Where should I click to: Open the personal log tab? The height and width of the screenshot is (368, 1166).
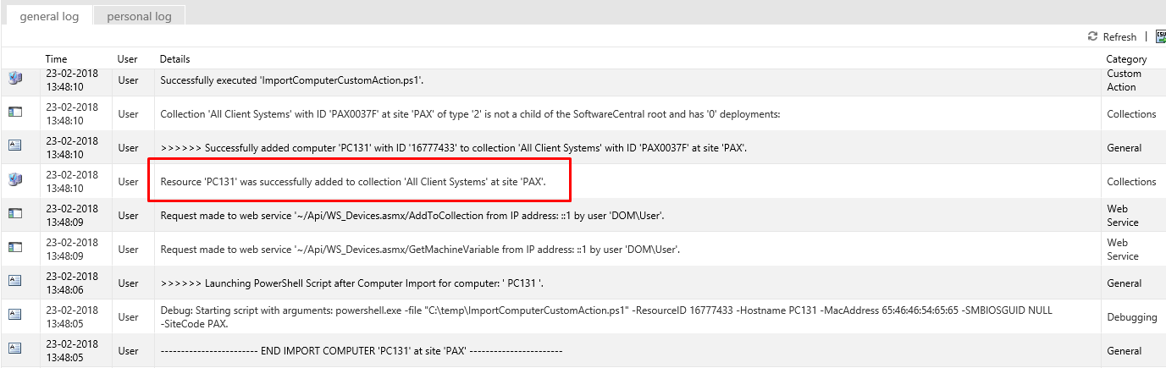tap(137, 17)
